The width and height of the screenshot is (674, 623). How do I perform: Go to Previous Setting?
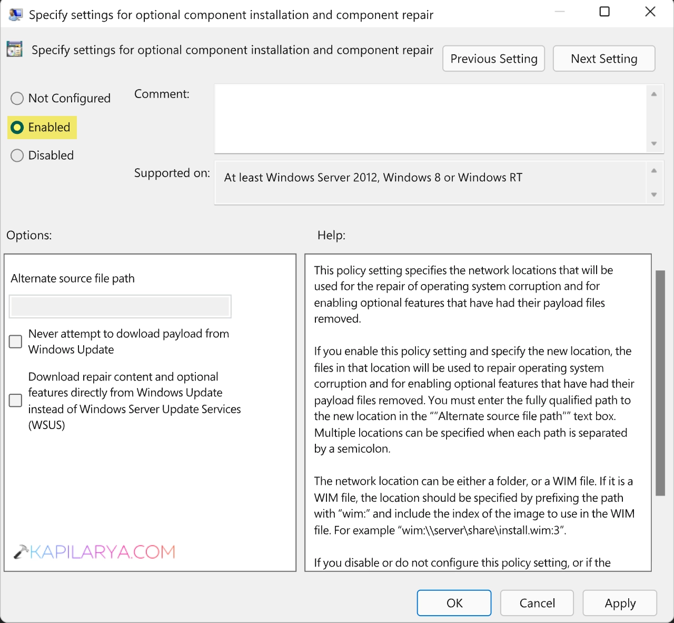[494, 59]
